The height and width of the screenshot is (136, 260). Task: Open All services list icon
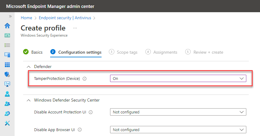(7, 45)
